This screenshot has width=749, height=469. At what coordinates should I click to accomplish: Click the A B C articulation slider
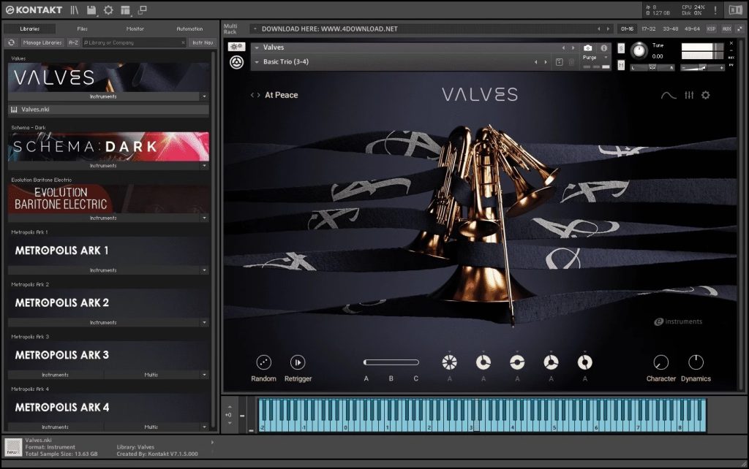point(391,362)
